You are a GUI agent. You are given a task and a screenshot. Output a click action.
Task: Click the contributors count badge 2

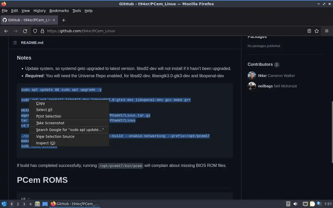pyautogui.click(x=277, y=65)
